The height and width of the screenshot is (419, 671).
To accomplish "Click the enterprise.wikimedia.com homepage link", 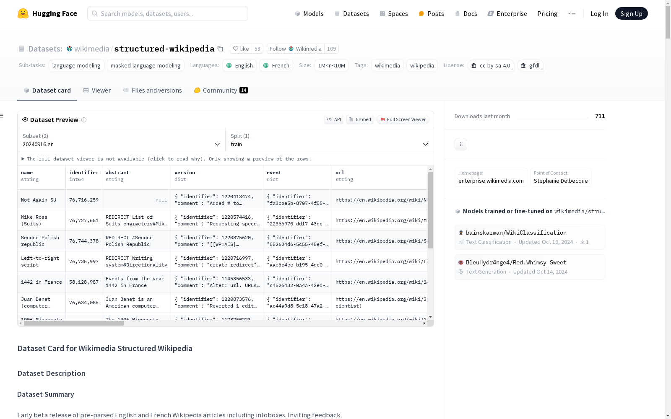I will pyautogui.click(x=491, y=181).
